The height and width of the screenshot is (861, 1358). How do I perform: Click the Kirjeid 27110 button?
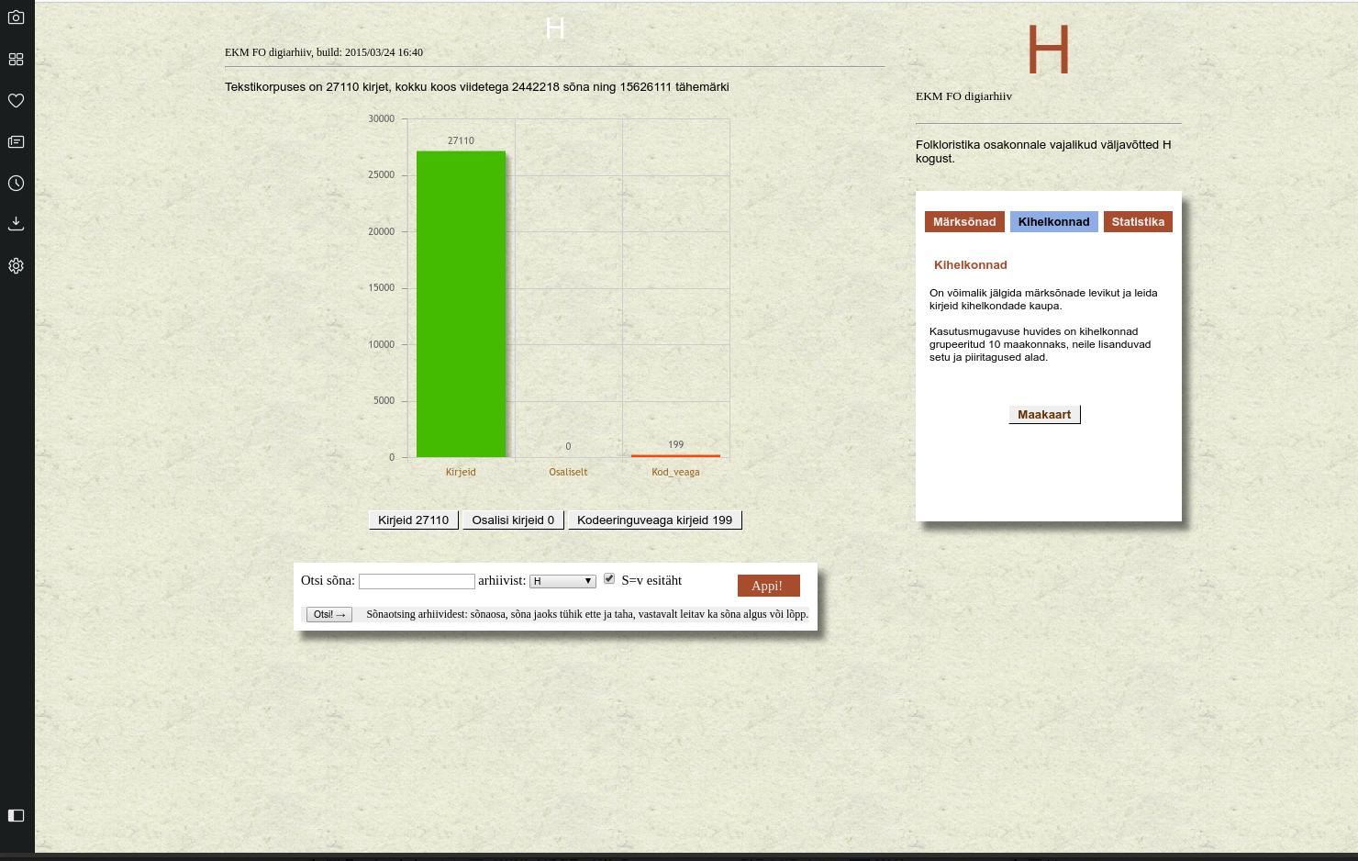point(413,520)
